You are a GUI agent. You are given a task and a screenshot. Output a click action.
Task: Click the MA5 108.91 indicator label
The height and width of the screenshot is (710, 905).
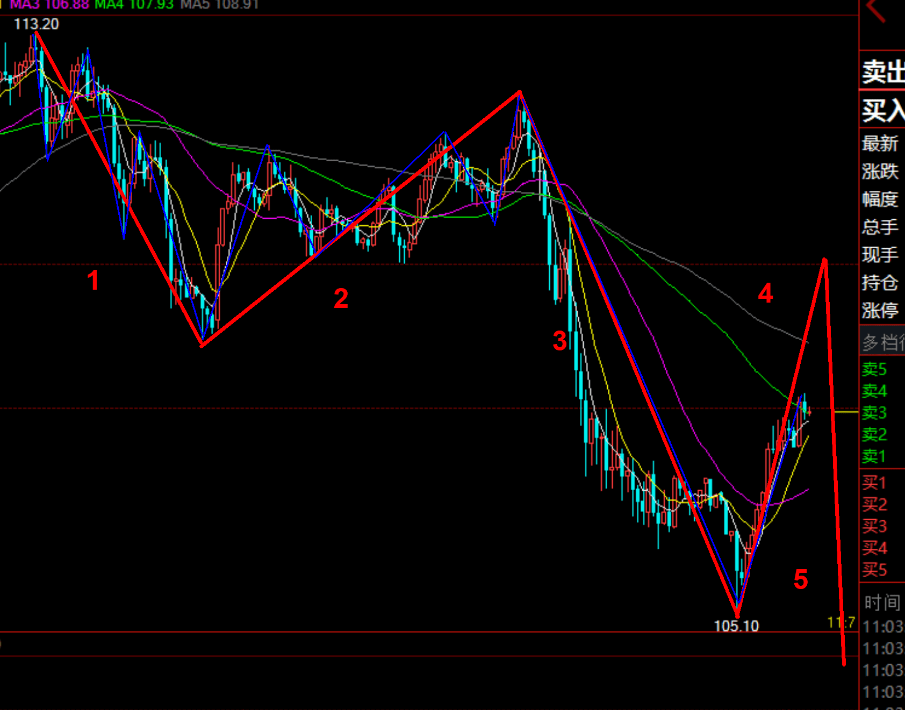point(220,5)
